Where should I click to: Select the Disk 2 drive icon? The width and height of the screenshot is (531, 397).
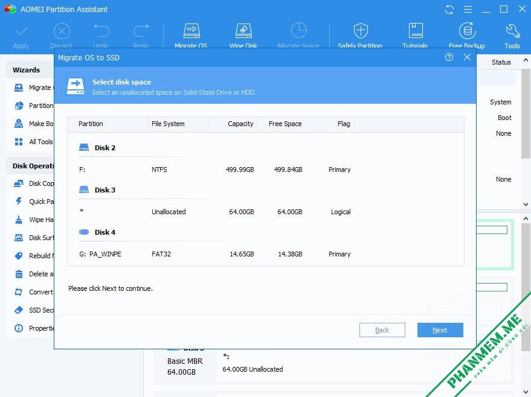pyautogui.click(x=83, y=147)
